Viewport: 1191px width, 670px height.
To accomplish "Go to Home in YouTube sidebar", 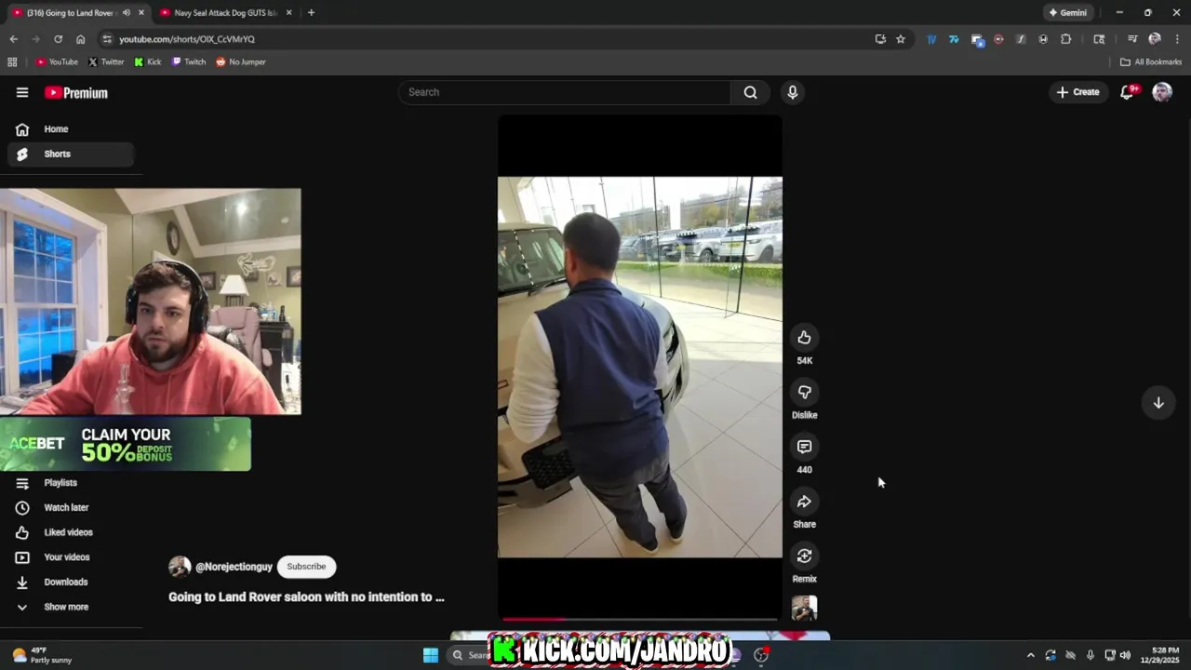I will 71,129.
